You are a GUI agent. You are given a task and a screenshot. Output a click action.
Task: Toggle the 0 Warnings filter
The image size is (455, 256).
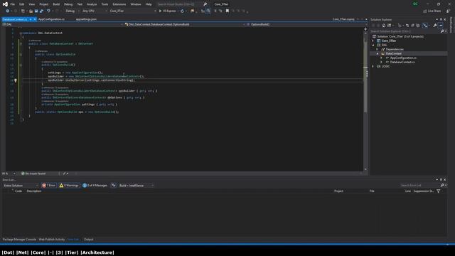click(x=69, y=186)
